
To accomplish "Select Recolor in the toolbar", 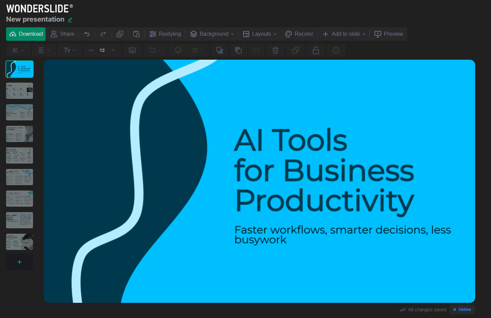I will point(299,34).
